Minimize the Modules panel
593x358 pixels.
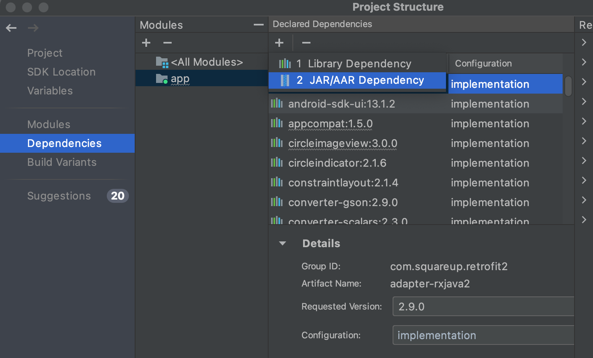click(258, 25)
